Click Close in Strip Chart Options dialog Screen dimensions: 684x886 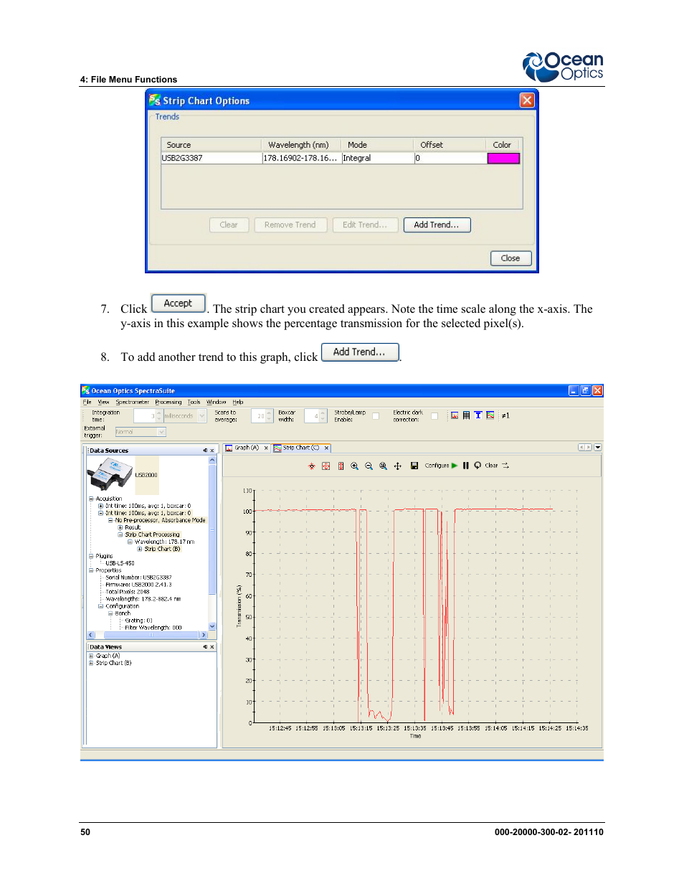click(510, 258)
